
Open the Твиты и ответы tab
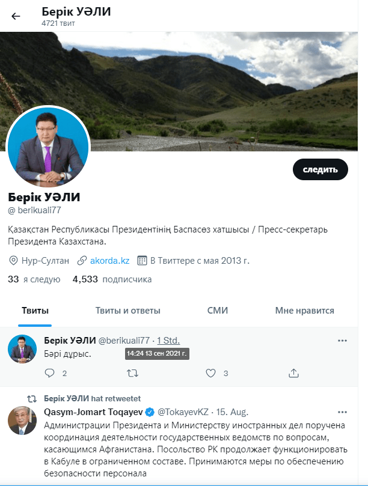click(x=127, y=311)
